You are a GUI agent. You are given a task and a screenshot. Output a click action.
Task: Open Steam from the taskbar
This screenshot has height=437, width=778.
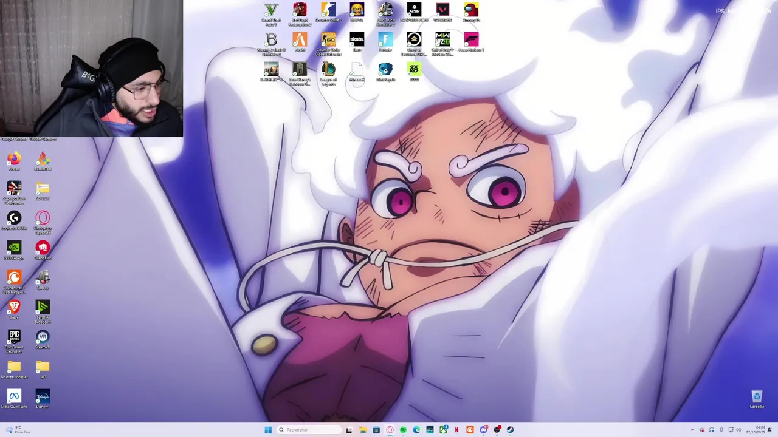click(x=510, y=430)
